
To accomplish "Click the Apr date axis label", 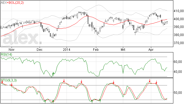I will 151,49.
